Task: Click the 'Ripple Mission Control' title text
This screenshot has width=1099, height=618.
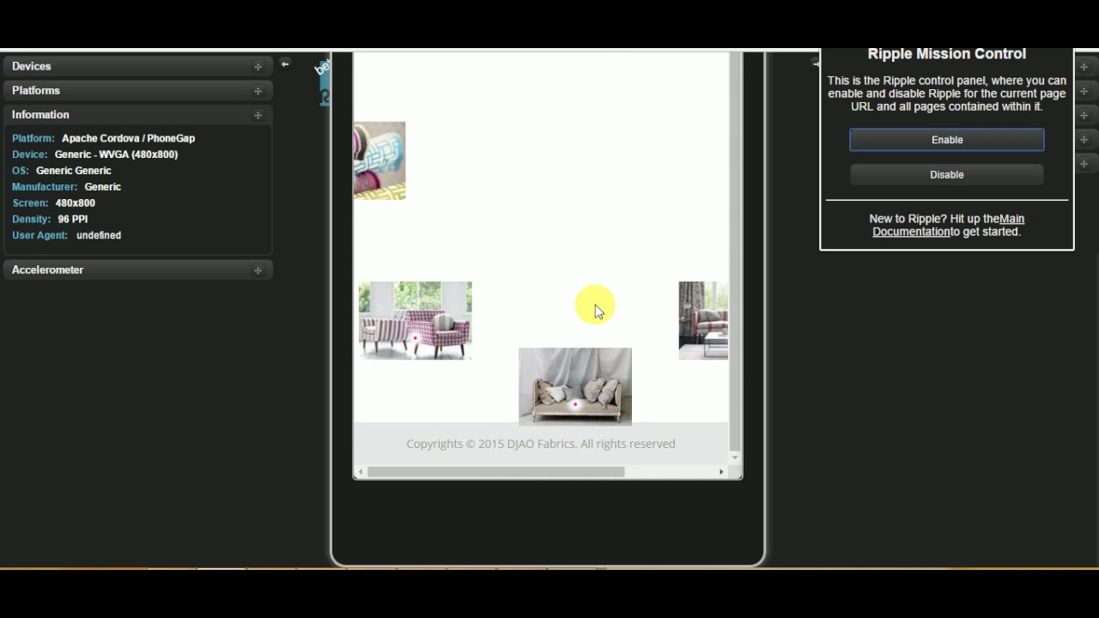Action: click(x=947, y=54)
